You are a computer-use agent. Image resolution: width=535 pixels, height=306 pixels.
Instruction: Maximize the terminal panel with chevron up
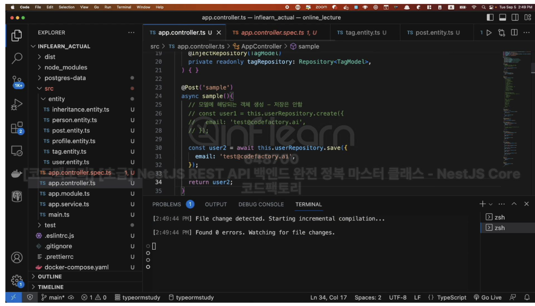coord(514,204)
